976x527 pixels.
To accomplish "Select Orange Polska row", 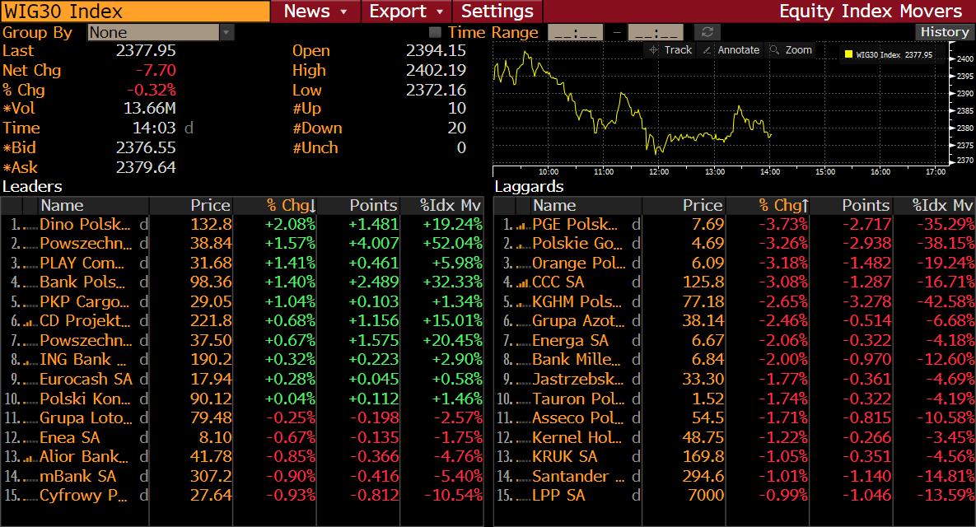I will (x=735, y=263).
